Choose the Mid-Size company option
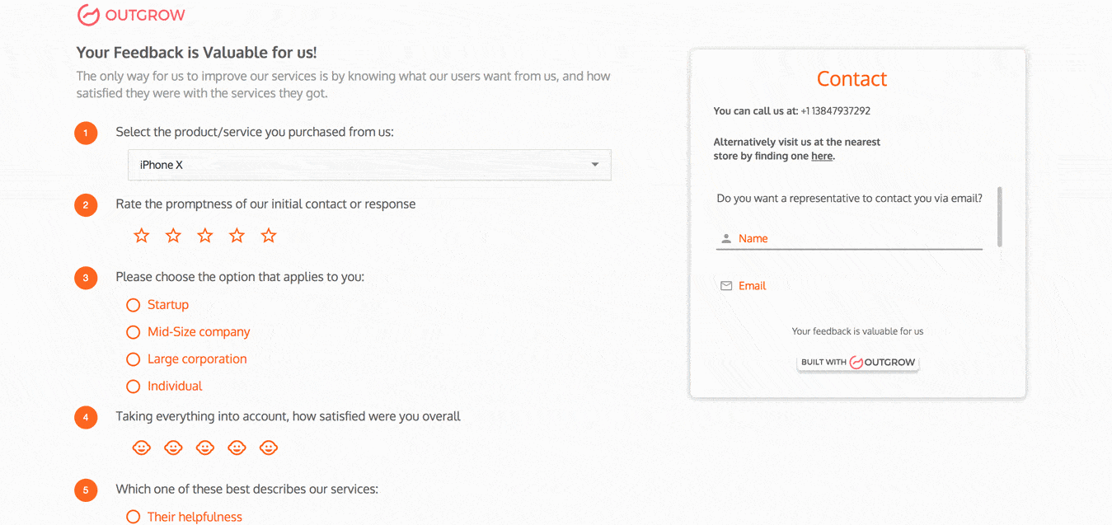1112x525 pixels. click(x=134, y=332)
